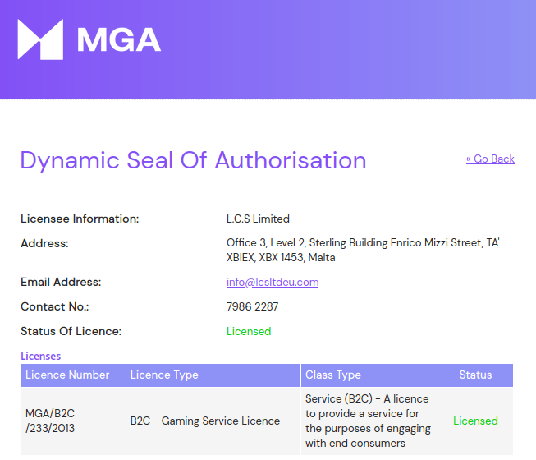The image size is (536, 460).
Task: Click the MGA logo icon
Action: coord(40,39)
